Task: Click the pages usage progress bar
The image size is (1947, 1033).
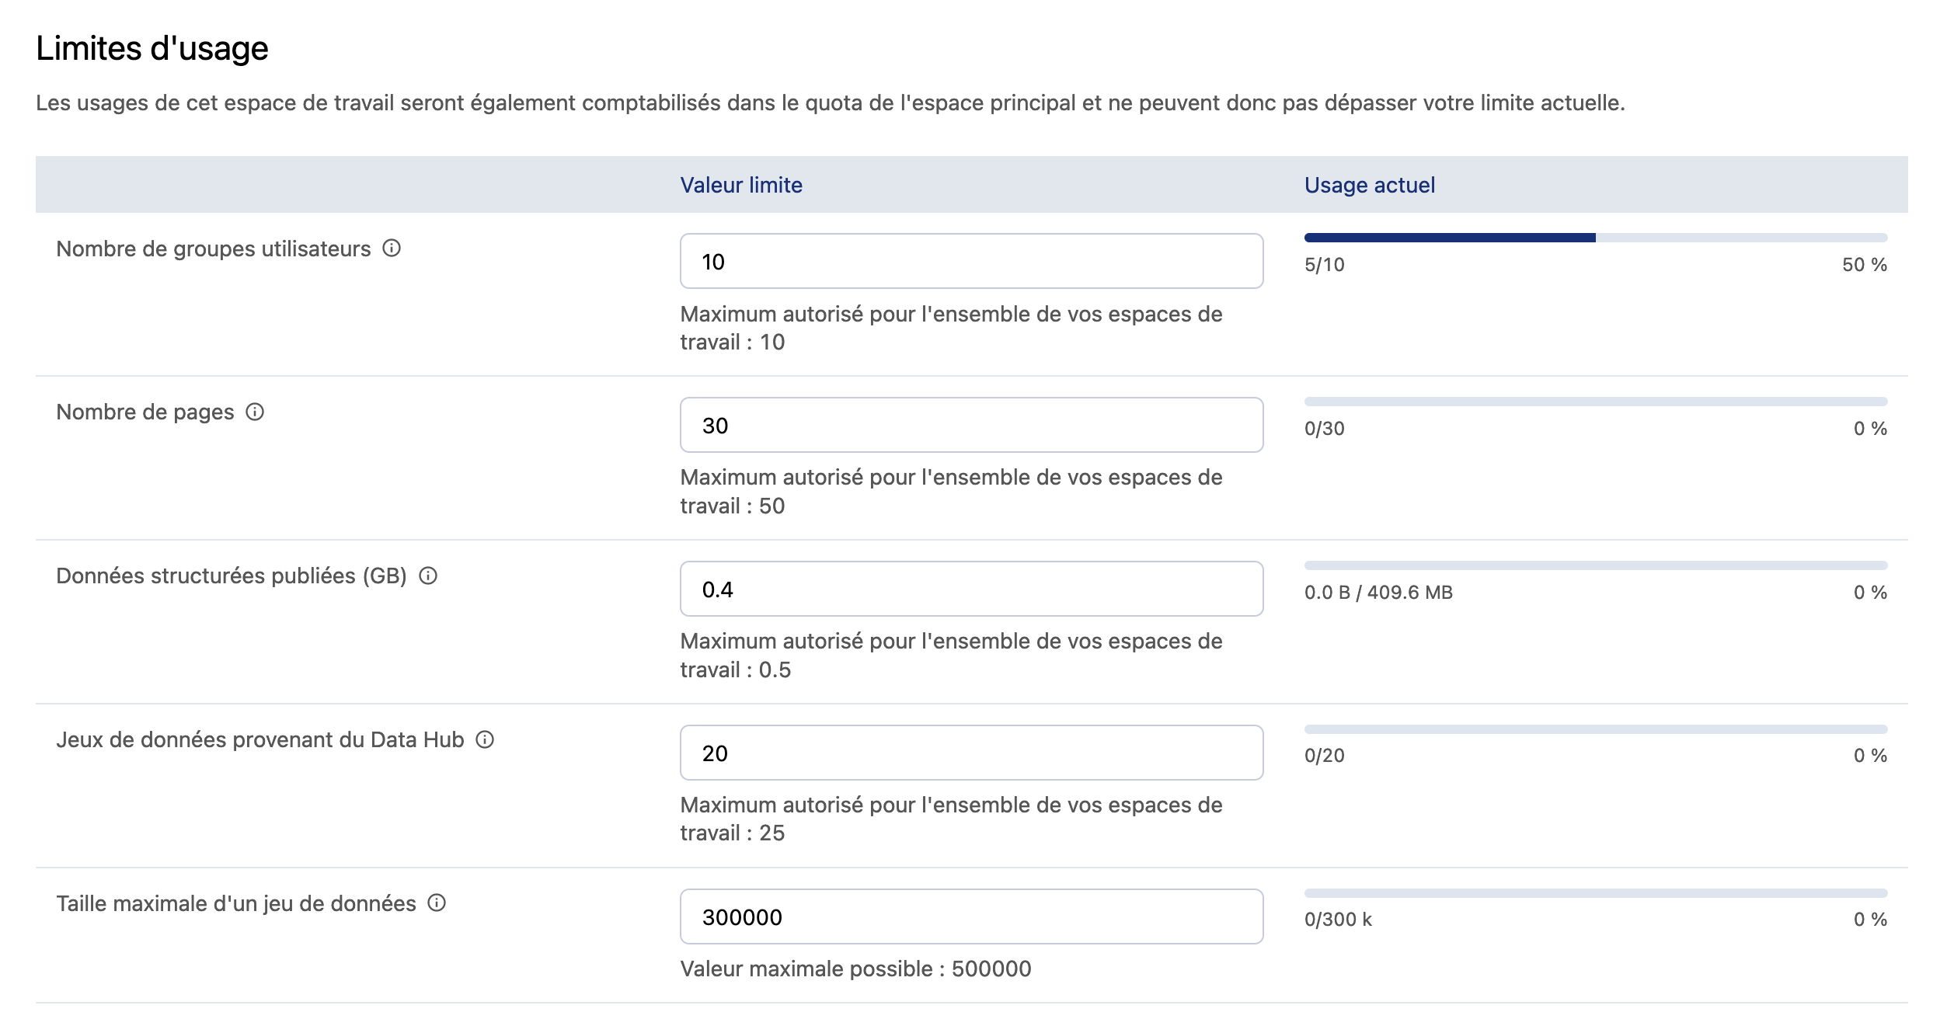Action: [1595, 402]
